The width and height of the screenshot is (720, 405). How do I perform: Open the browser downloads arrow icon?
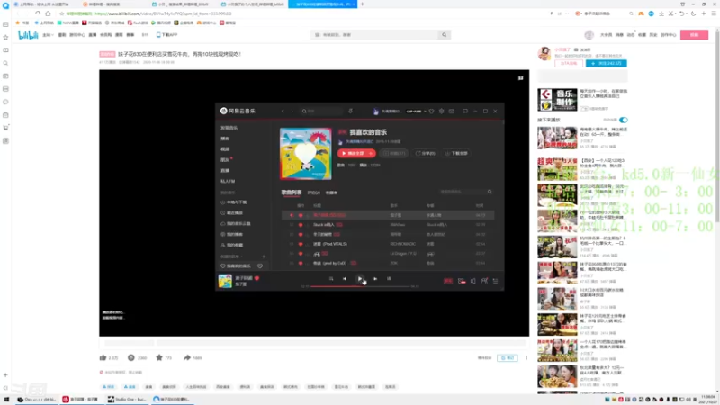click(x=661, y=13)
